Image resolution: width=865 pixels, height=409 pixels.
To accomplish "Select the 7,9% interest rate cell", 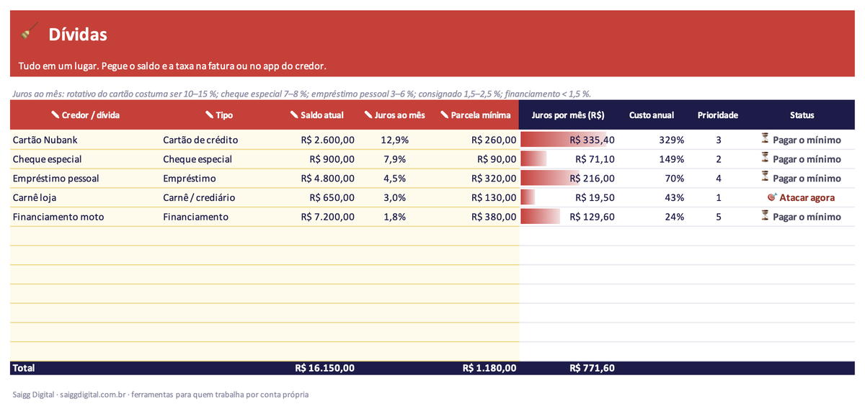I will tap(395, 159).
